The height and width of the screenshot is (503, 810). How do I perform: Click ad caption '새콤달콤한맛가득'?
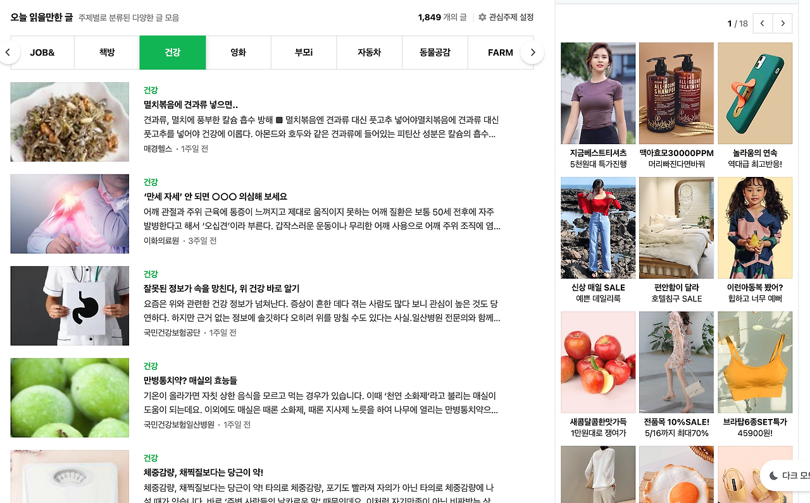click(x=598, y=422)
